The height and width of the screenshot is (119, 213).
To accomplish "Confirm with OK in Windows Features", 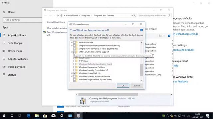I will coord(123,86).
